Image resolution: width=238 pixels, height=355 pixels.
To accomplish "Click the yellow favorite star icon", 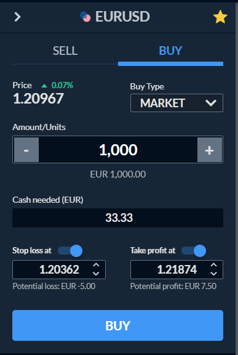I will pyautogui.click(x=220, y=17).
